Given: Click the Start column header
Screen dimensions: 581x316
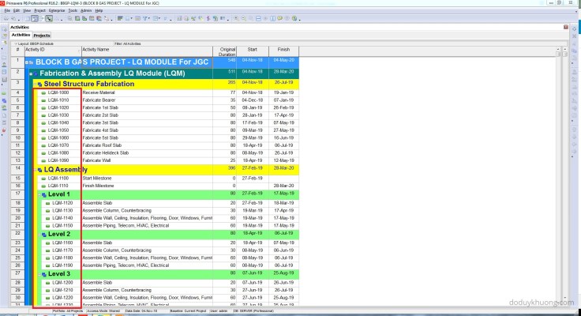Looking at the screenshot, I should click(x=253, y=51).
